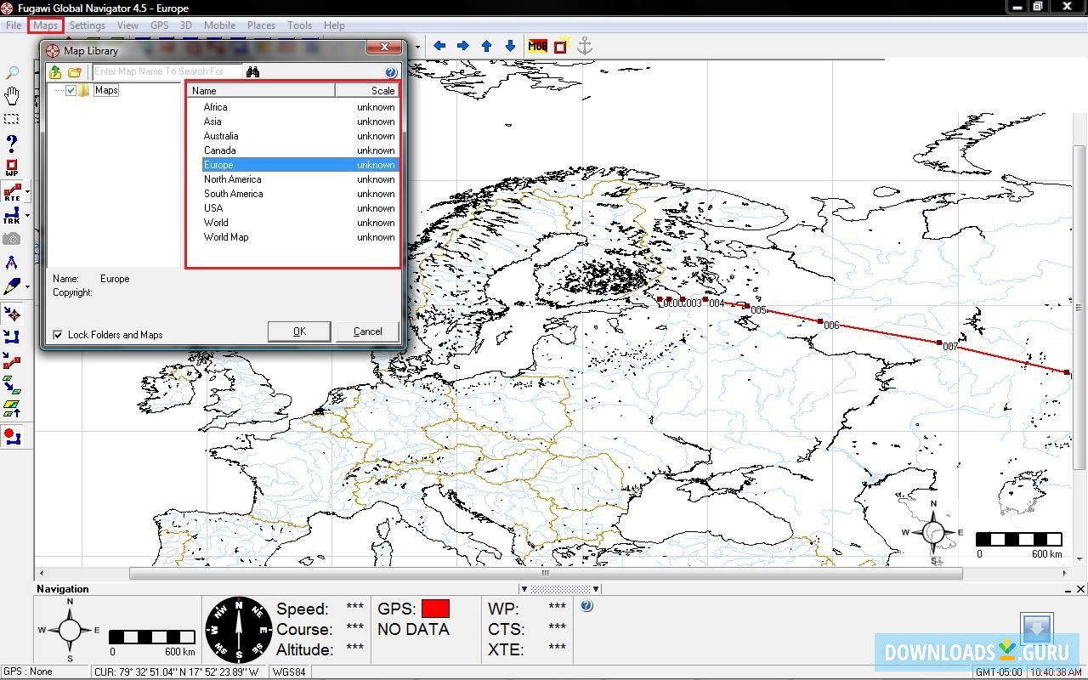
Task: Toggle Lock Folders and Maps checkbox
Action: [x=58, y=335]
